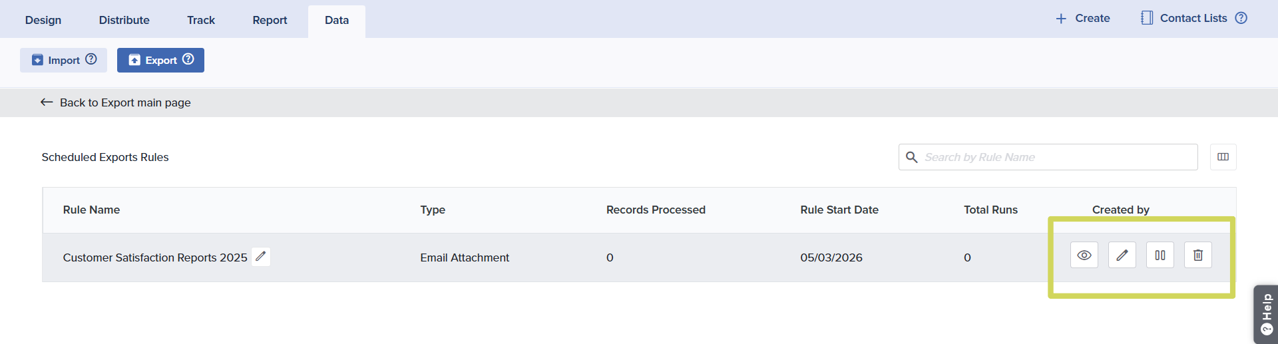Open the Design tab

pos(43,20)
